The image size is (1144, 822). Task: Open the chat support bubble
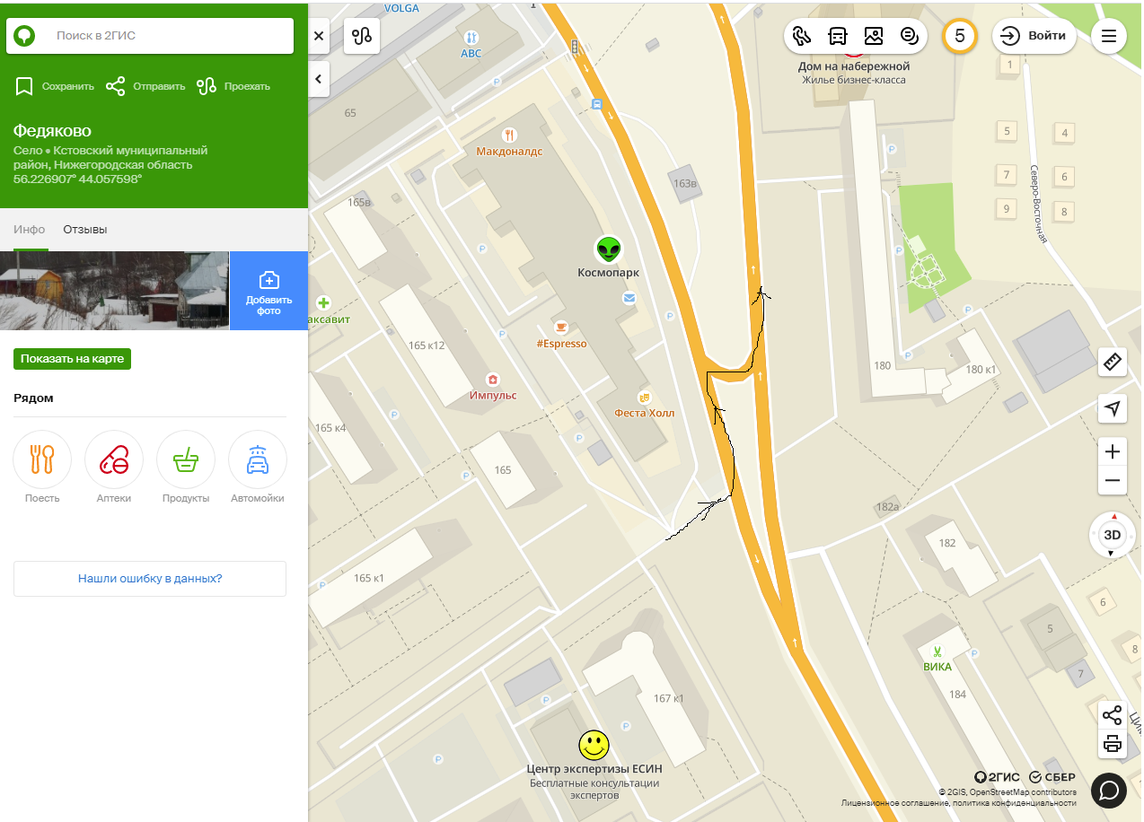point(1109,790)
